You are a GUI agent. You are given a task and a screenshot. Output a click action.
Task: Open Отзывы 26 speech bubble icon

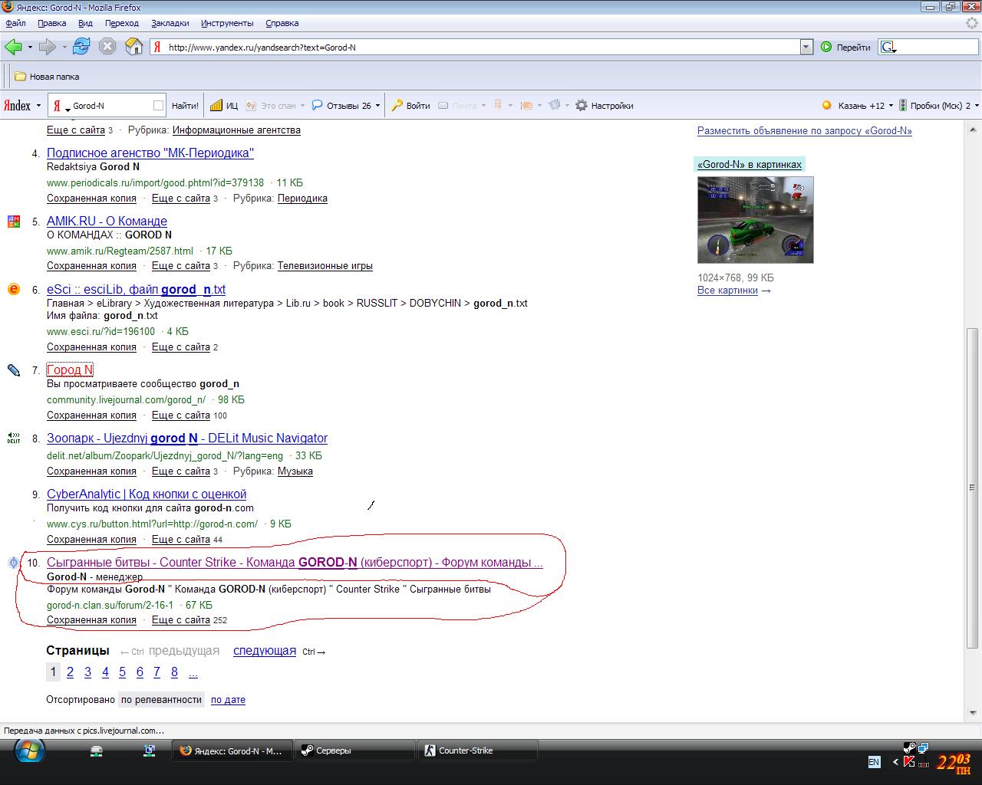pyautogui.click(x=317, y=105)
